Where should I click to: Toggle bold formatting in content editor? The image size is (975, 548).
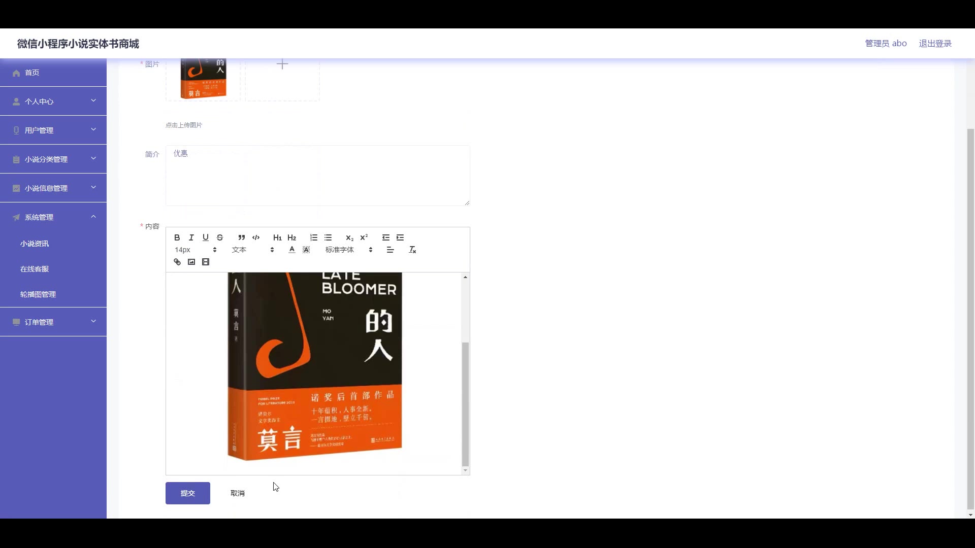[x=177, y=237]
